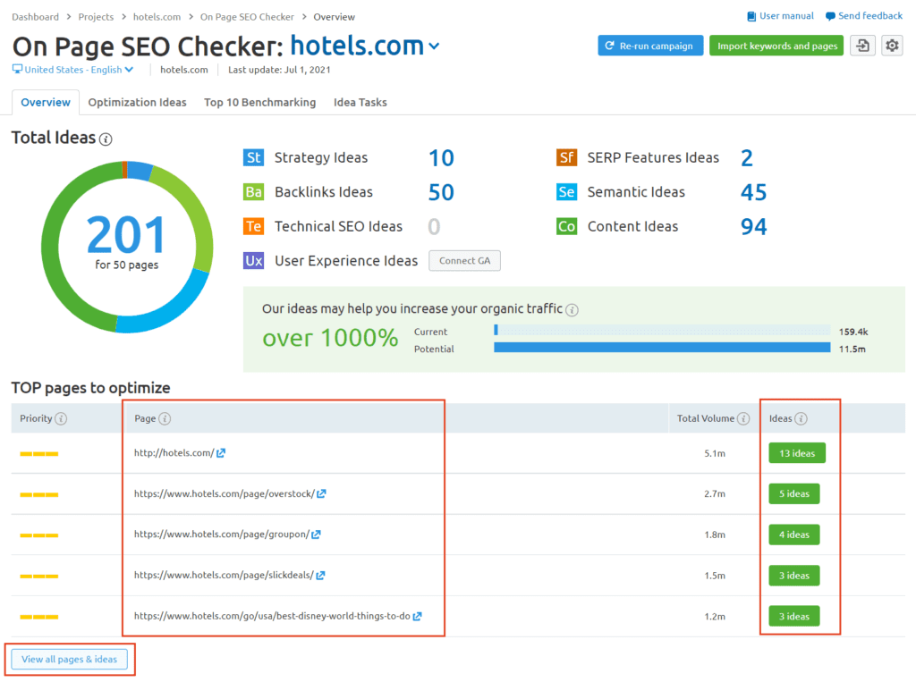Open the Optimization Ideas tab
Image resolution: width=916 pixels, height=682 pixels.
(x=137, y=102)
